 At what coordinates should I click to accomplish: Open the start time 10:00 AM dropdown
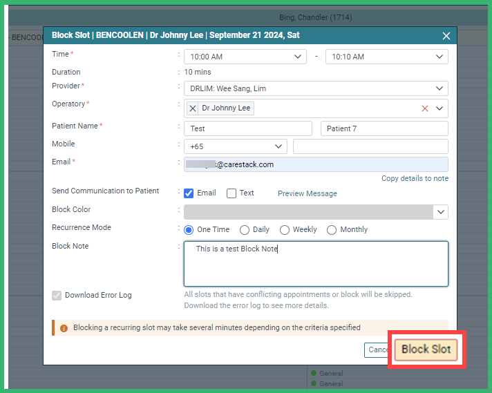[x=245, y=57]
